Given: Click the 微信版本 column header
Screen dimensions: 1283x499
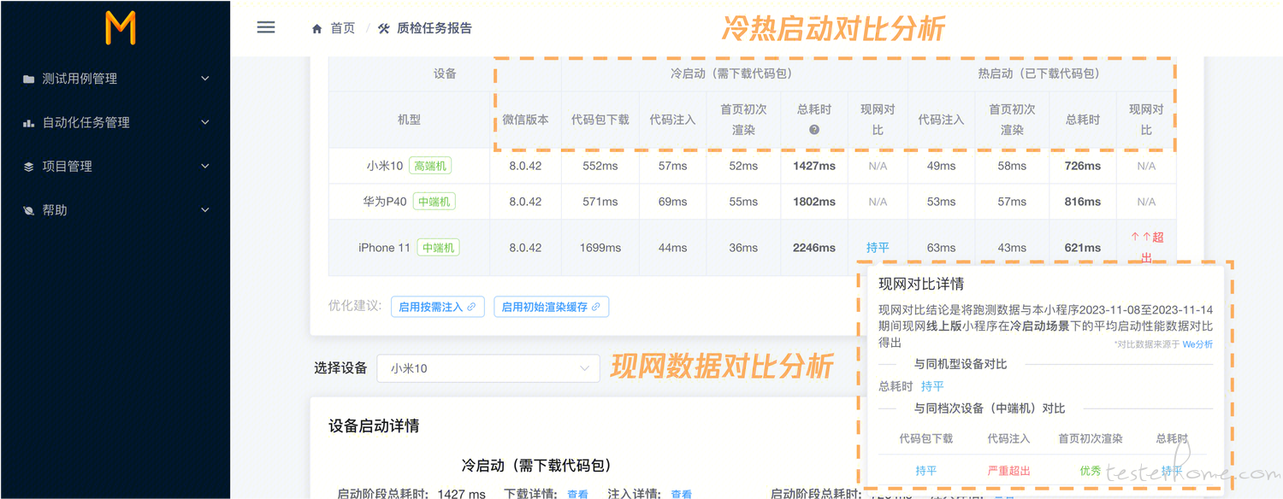Looking at the screenshot, I should coord(525,120).
